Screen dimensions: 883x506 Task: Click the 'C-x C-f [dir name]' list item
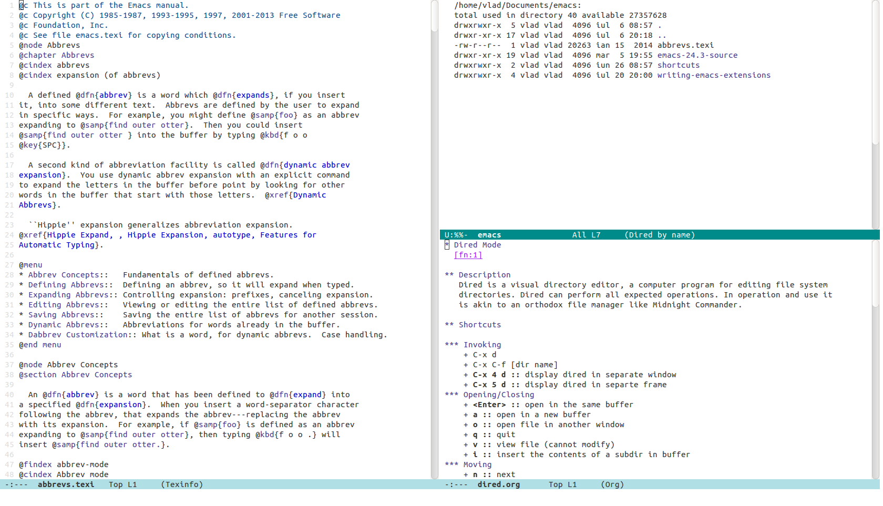tap(510, 365)
